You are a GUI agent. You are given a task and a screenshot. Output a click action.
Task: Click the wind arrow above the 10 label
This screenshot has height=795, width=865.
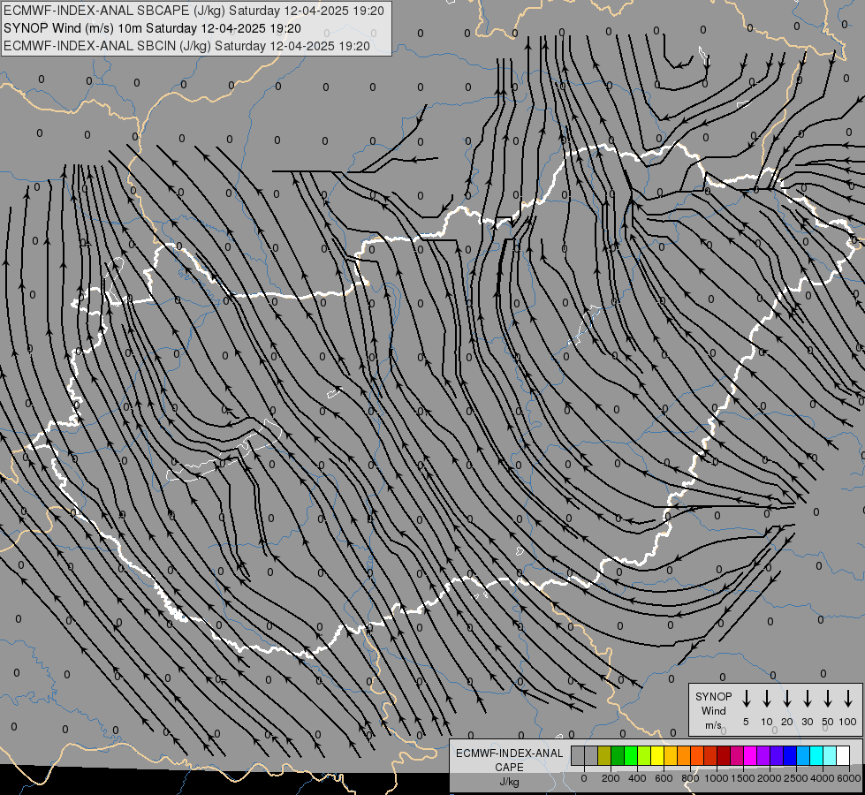pos(766,699)
